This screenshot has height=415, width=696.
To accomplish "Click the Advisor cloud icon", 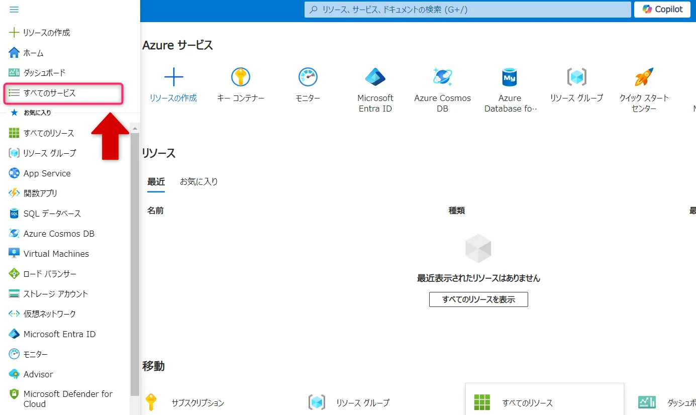I will coord(14,374).
